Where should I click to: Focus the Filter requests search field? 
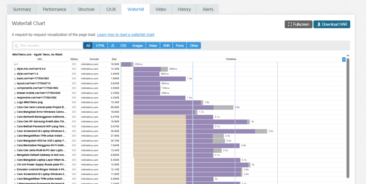click(x=48, y=45)
